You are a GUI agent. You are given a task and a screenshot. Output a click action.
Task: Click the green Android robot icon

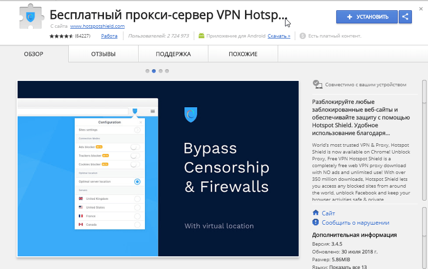click(x=201, y=36)
